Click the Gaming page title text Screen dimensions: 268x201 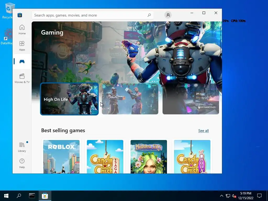pos(52,32)
